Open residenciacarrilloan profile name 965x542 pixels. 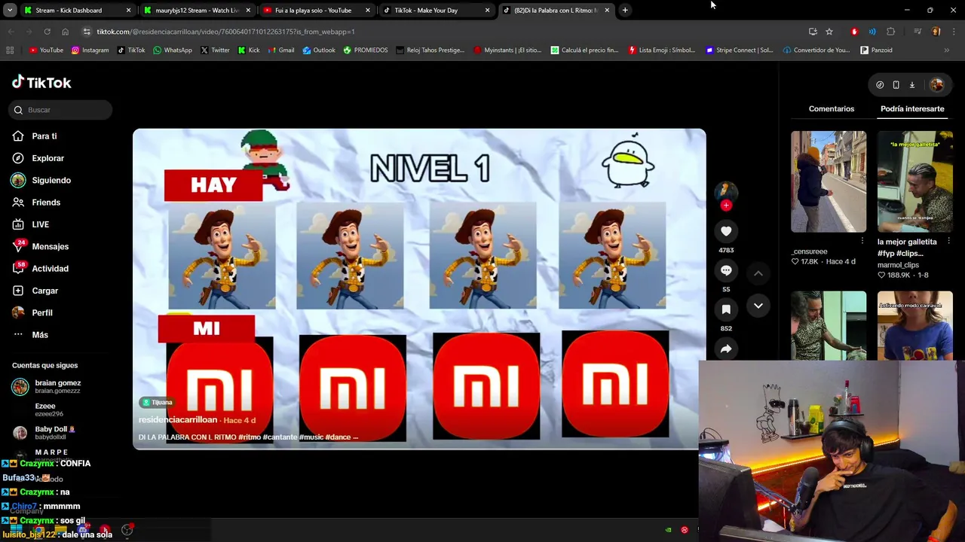[x=178, y=420]
